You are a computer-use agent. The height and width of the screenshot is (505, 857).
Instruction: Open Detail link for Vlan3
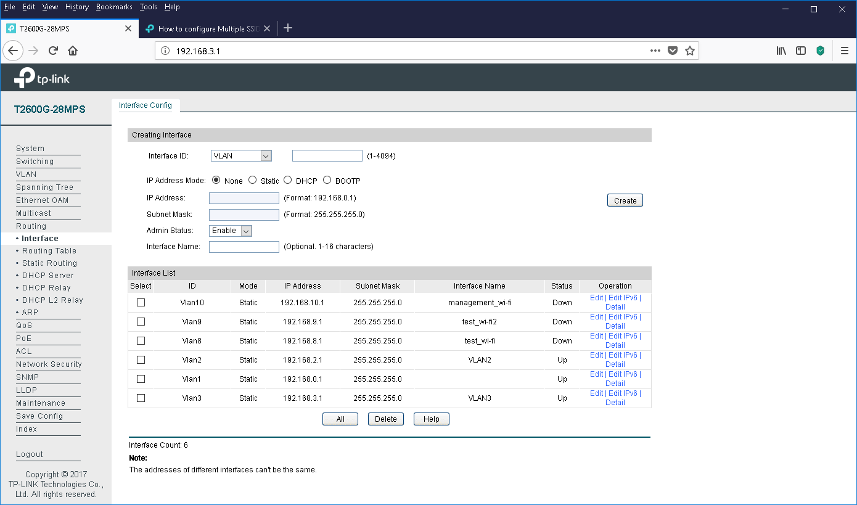(615, 403)
